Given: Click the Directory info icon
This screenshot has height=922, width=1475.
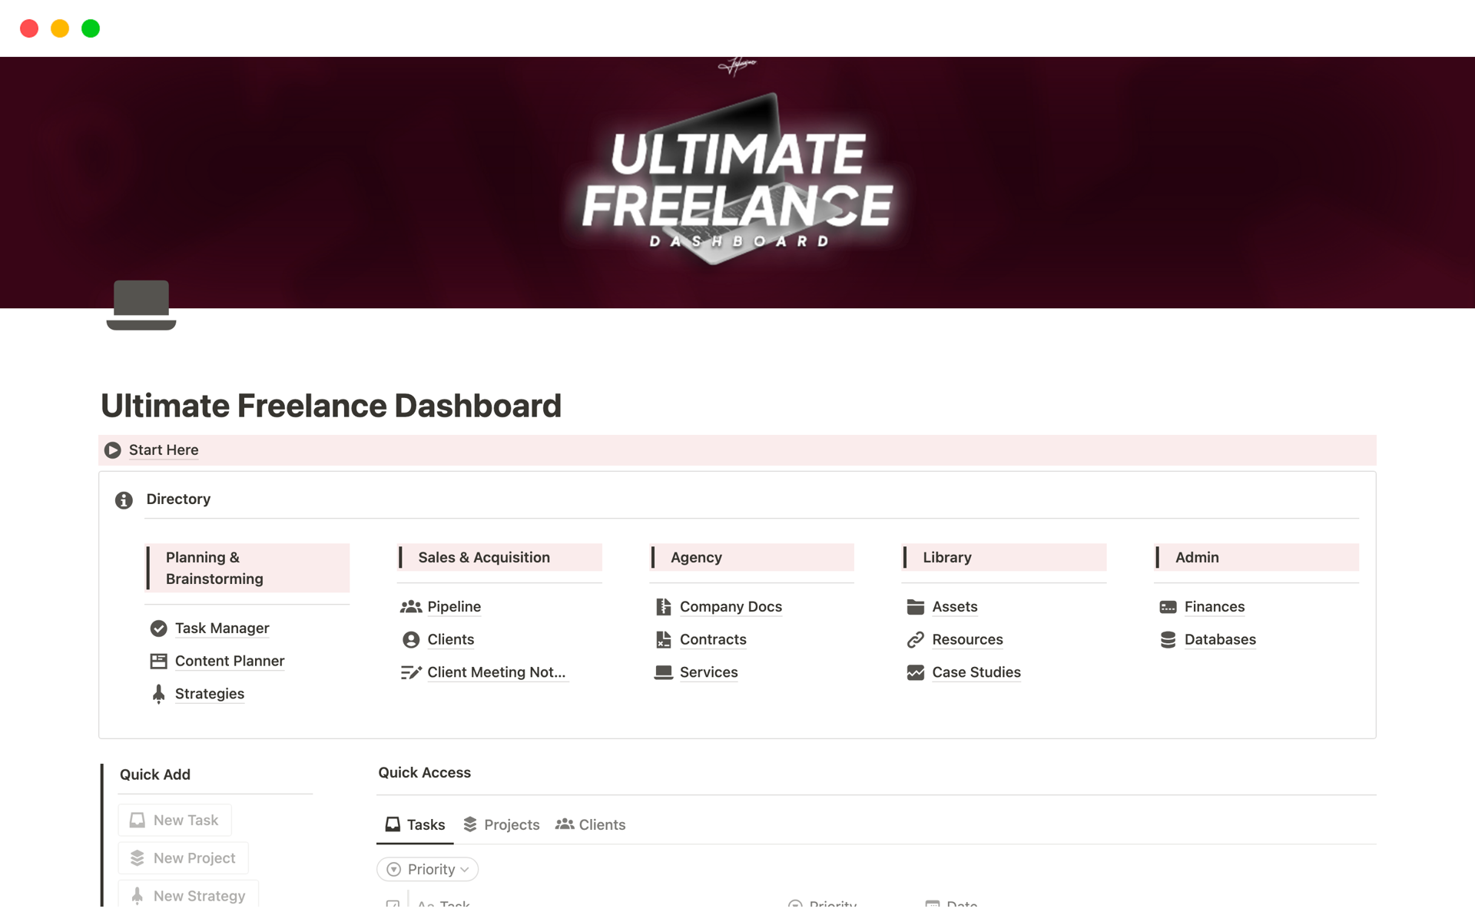Looking at the screenshot, I should pyautogui.click(x=124, y=500).
